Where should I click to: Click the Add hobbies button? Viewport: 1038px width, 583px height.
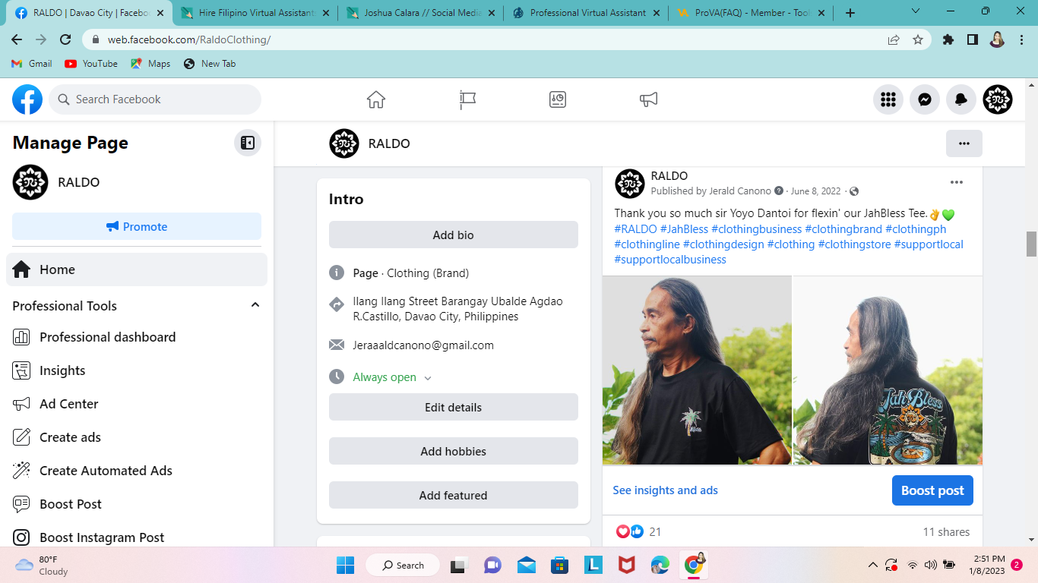click(x=454, y=452)
